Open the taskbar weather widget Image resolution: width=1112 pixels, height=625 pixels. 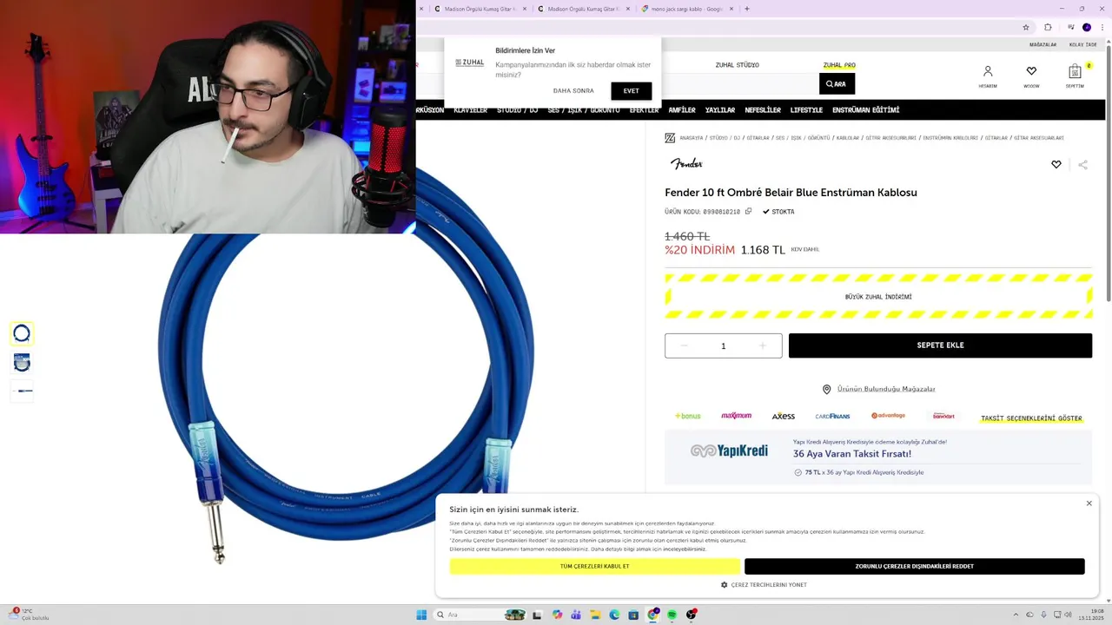[x=29, y=615]
